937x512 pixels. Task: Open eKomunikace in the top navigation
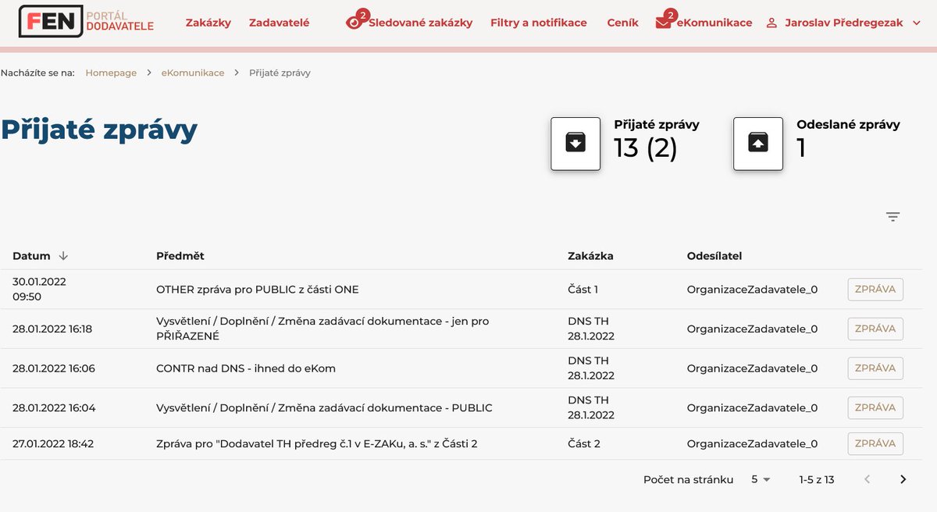(x=714, y=23)
